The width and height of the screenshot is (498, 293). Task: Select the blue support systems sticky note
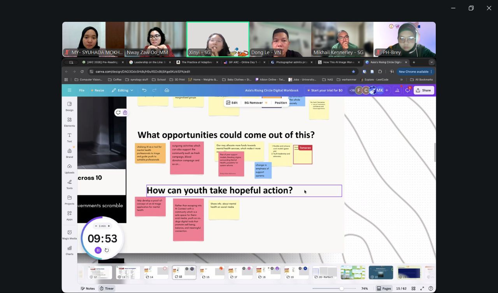click(263, 170)
